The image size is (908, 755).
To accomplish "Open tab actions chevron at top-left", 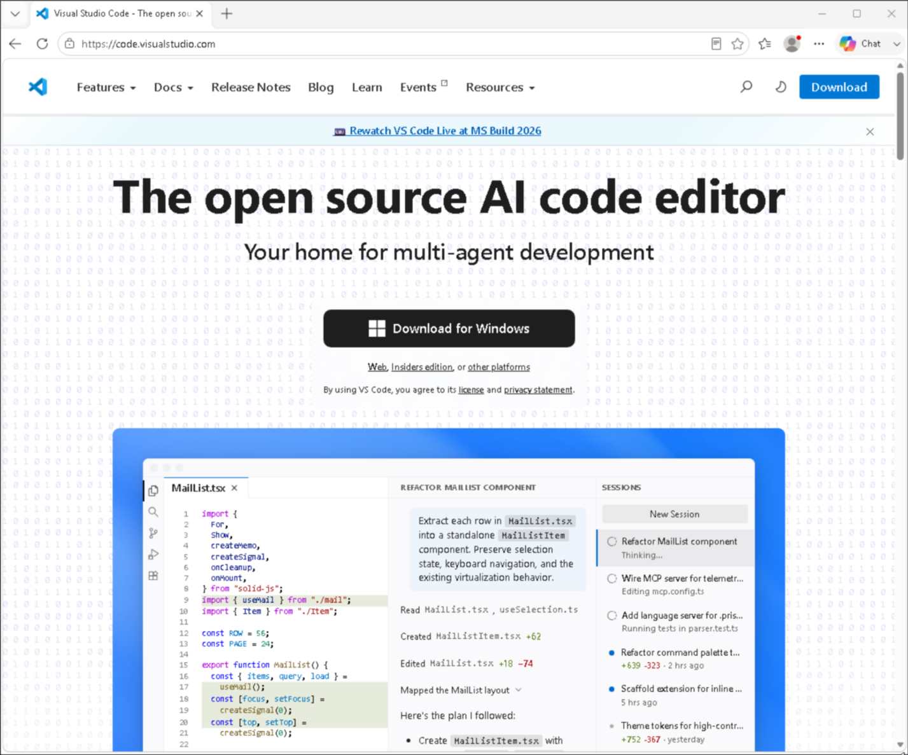I will (x=15, y=13).
